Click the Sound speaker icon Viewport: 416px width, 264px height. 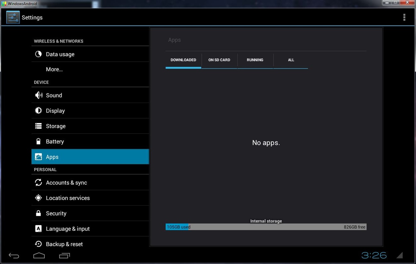[39, 95]
